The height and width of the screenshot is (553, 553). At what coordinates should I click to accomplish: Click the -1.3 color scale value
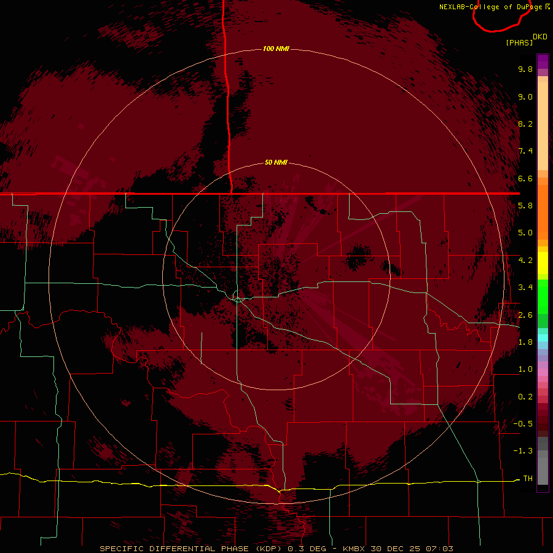pos(523,451)
